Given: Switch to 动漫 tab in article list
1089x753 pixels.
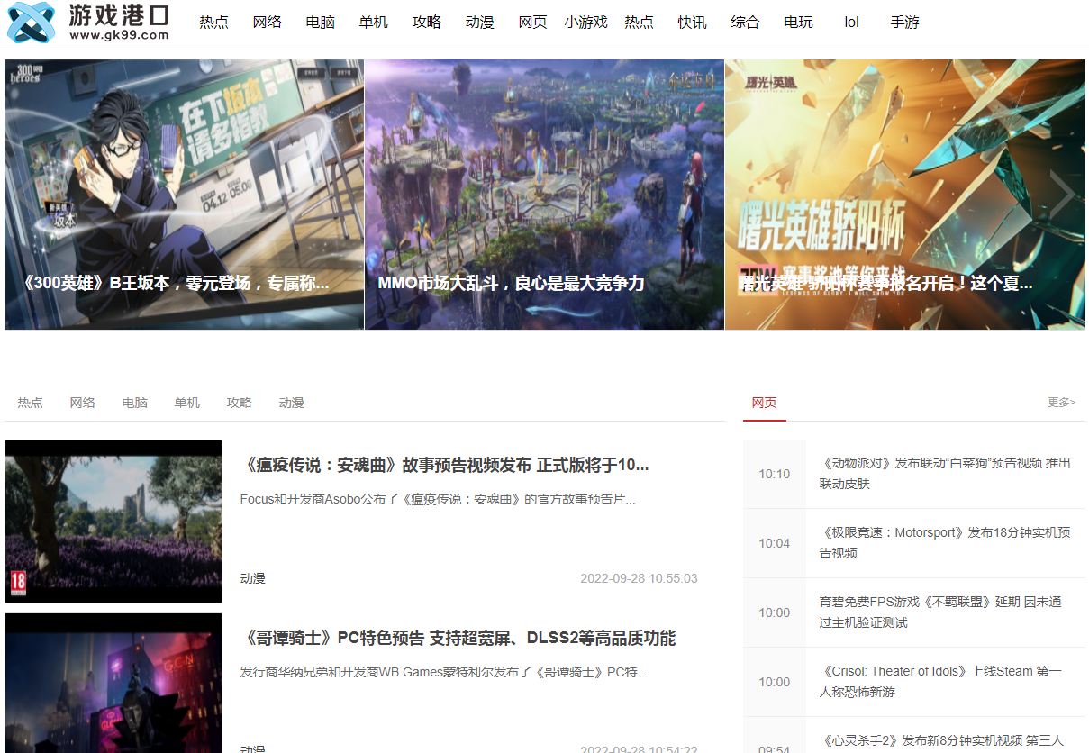Looking at the screenshot, I should pos(291,403).
